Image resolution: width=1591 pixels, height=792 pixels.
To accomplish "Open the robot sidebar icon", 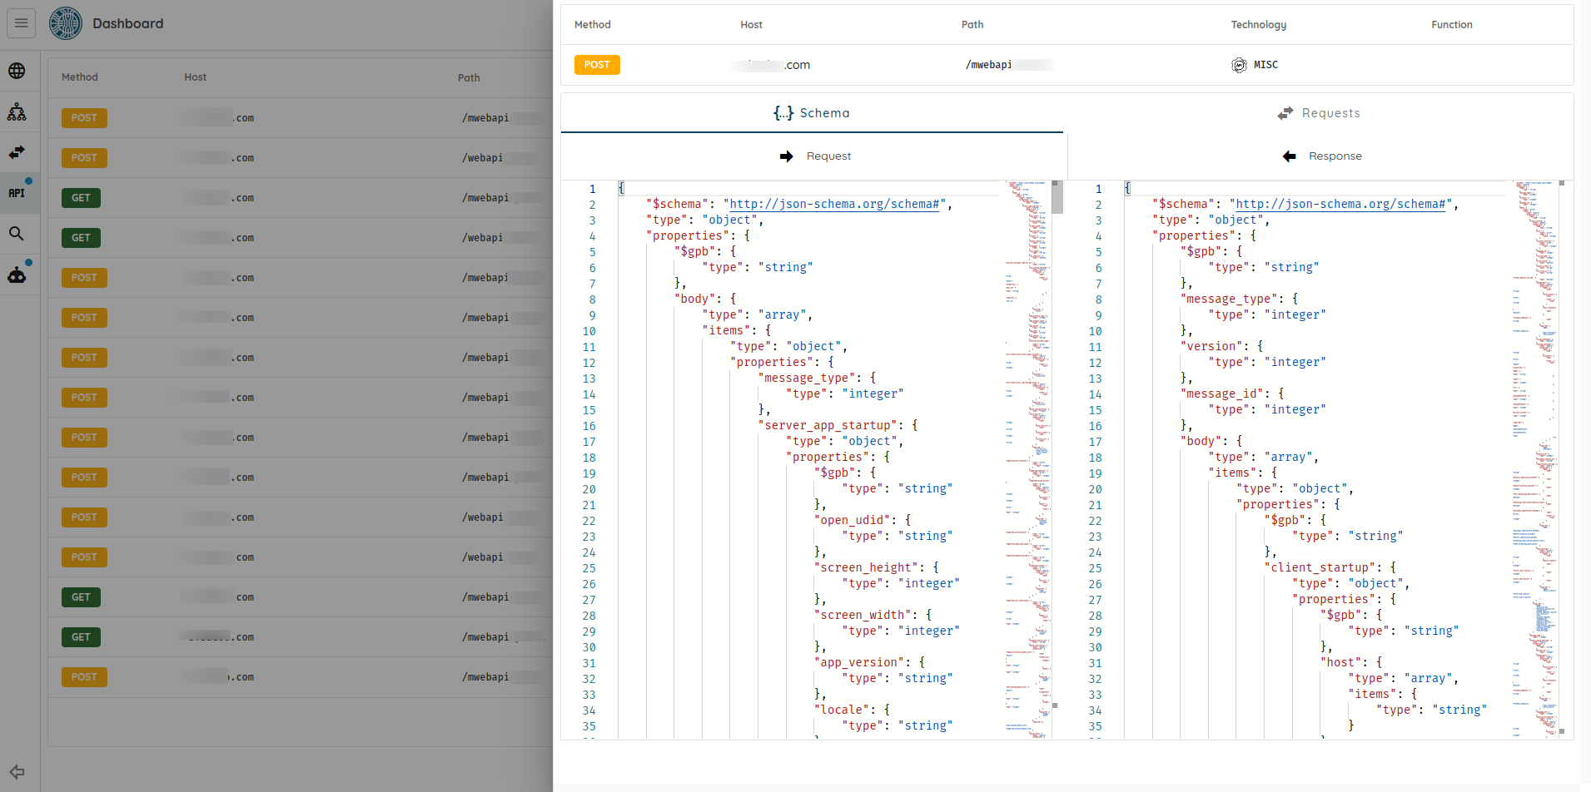I will [17, 275].
